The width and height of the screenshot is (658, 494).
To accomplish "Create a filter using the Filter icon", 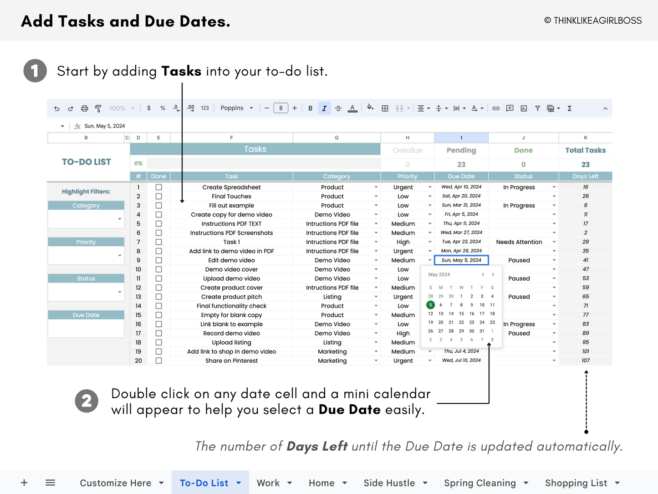I will coord(537,108).
